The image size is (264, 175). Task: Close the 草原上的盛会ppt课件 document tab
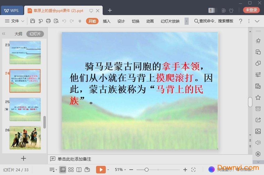pyautogui.click(x=98, y=11)
